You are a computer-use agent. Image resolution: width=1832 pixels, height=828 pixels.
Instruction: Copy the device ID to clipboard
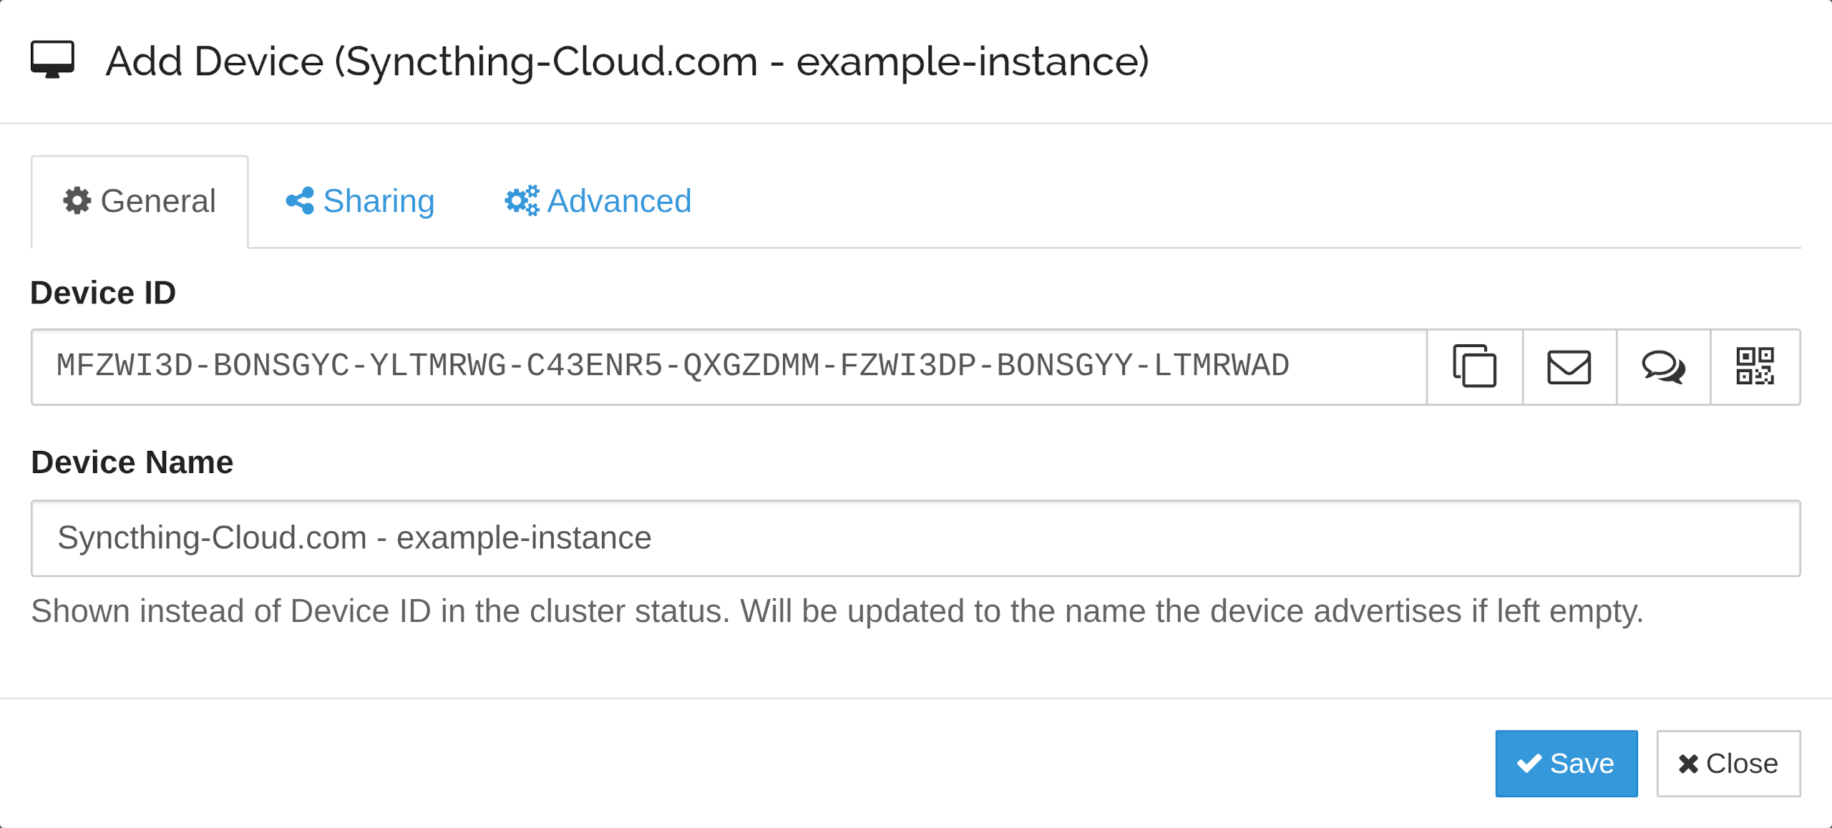pos(1474,366)
